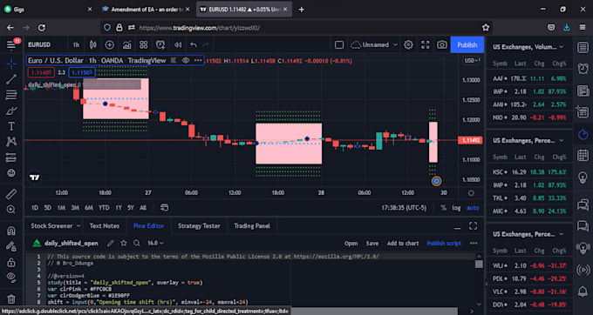The height and width of the screenshot is (315, 593).
Task: Click compare or add symbol plus icon
Action: [x=110, y=45]
